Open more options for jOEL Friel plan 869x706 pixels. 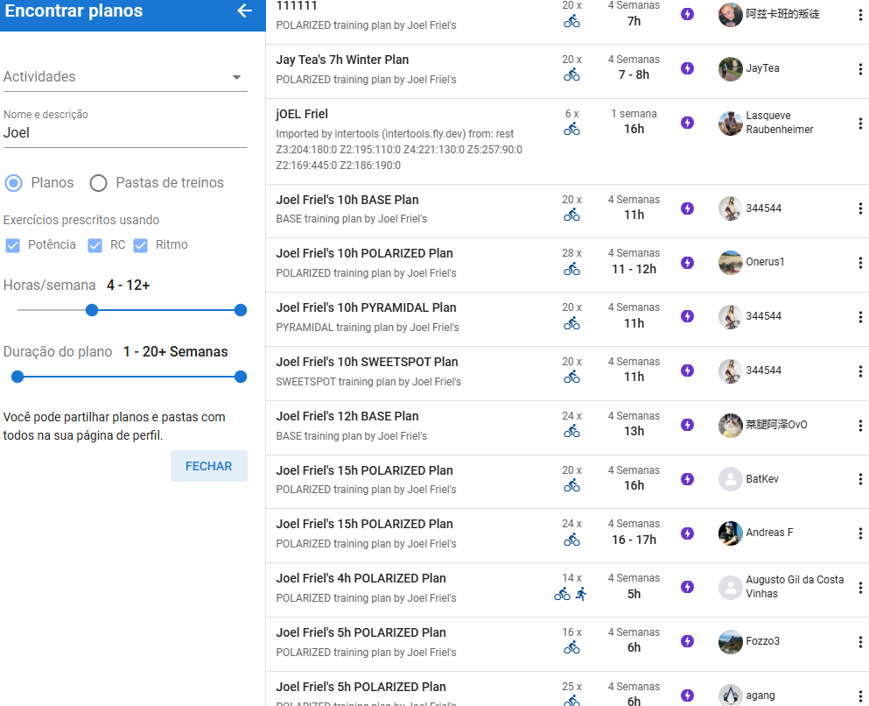[860, 124]
